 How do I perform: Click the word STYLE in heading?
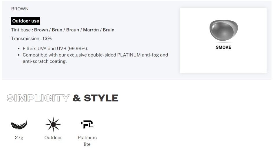[x=101, y=98]
